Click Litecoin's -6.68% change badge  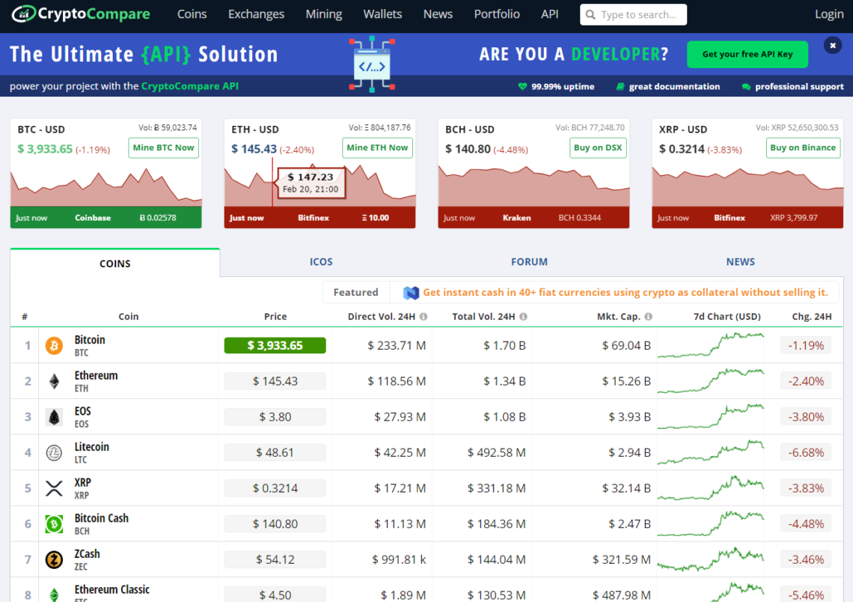[x=806, y=452]
